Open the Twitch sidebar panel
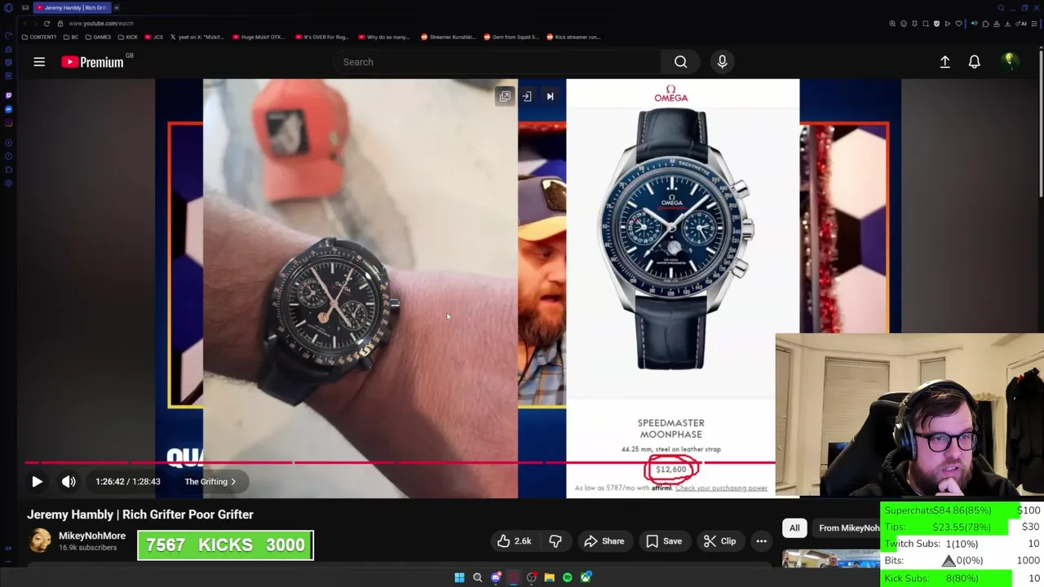 pyautogui.click(x=8, y=95)
